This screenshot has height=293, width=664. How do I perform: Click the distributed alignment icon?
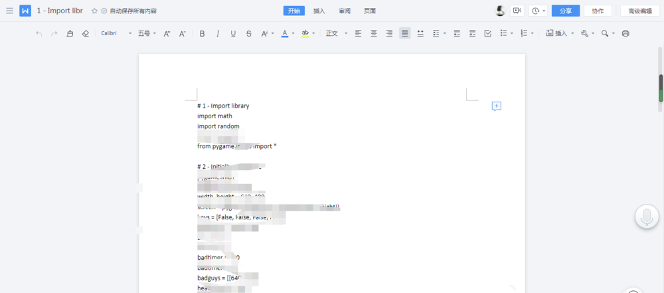420,33
